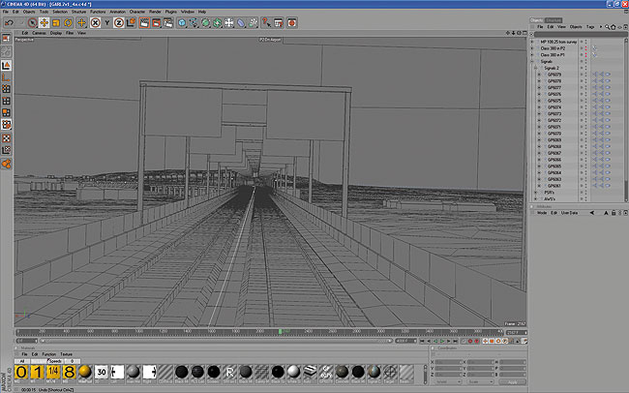The image size is (629, 393).
Task: Click the Undo arrow icon in toolbar
Action: [x=8, y=23]
